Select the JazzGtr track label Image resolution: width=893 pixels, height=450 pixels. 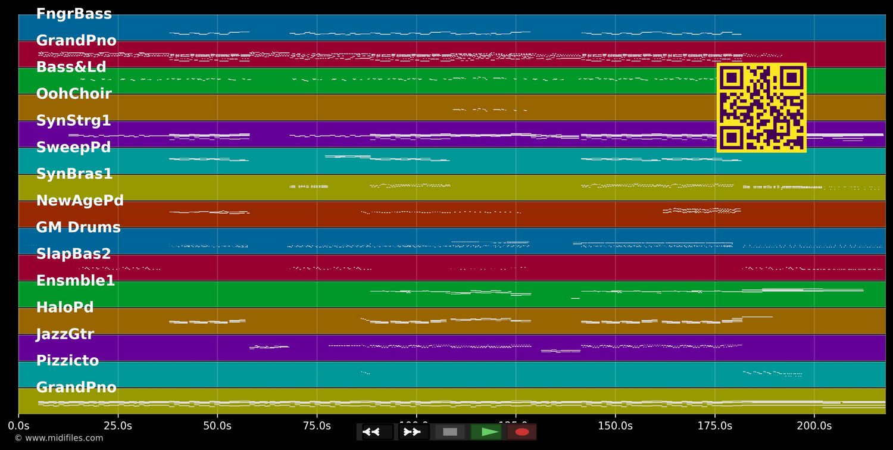tap(65, 334)
